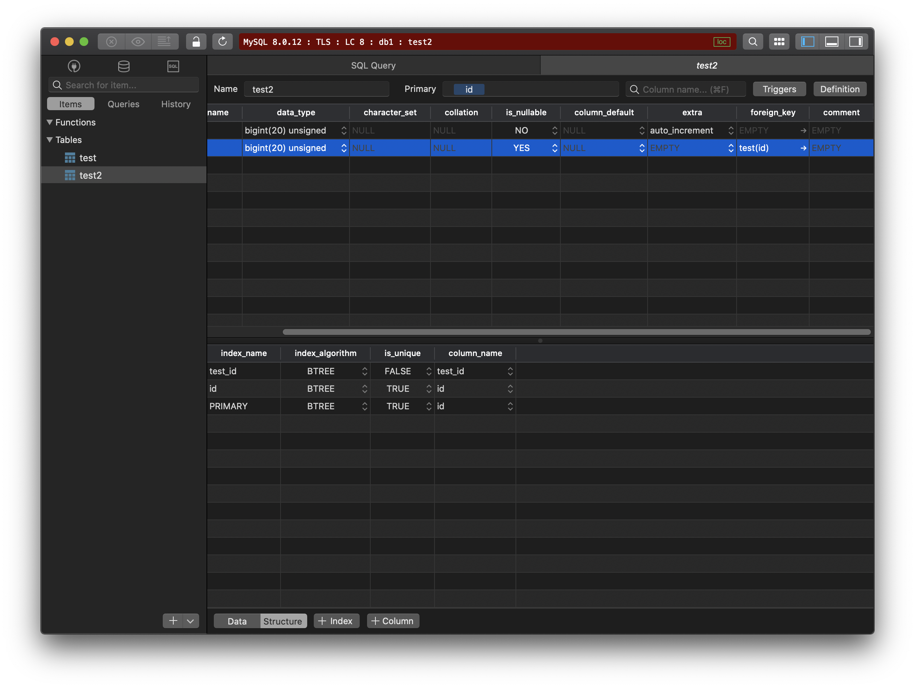Click the lock icon in the toolbar
Viewport: 915px width, 688px height.
tap(196, 42)
